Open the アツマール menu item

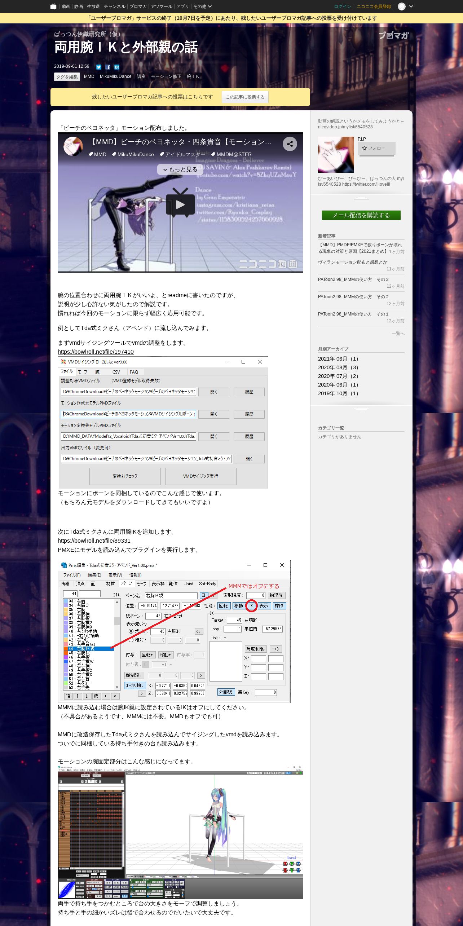tap(162, 6)
